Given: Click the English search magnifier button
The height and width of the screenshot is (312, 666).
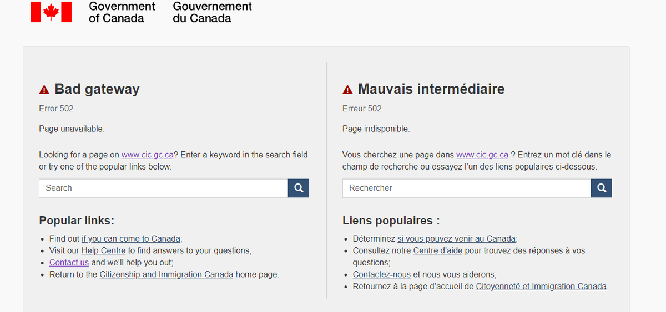Looking at the screenshot, I should 299,188.
